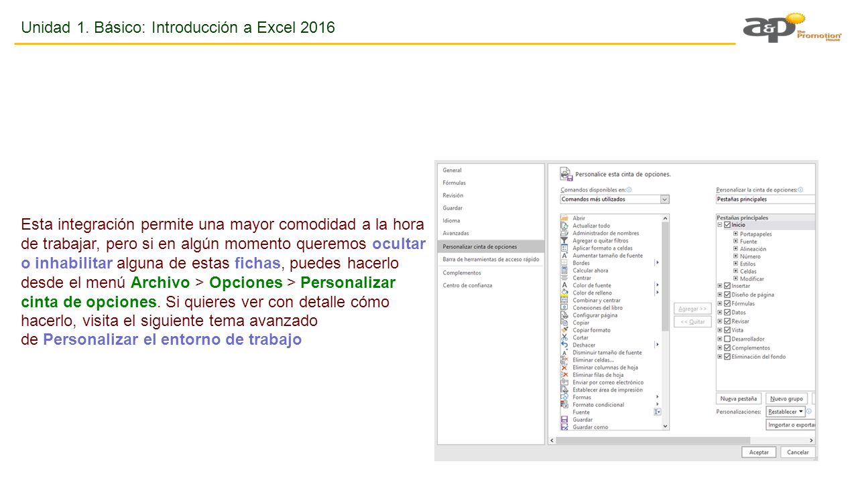Select the Guardar floppy disk icon
The height and width of the screenshot is (482, 858).
click(x=564, y=420)
